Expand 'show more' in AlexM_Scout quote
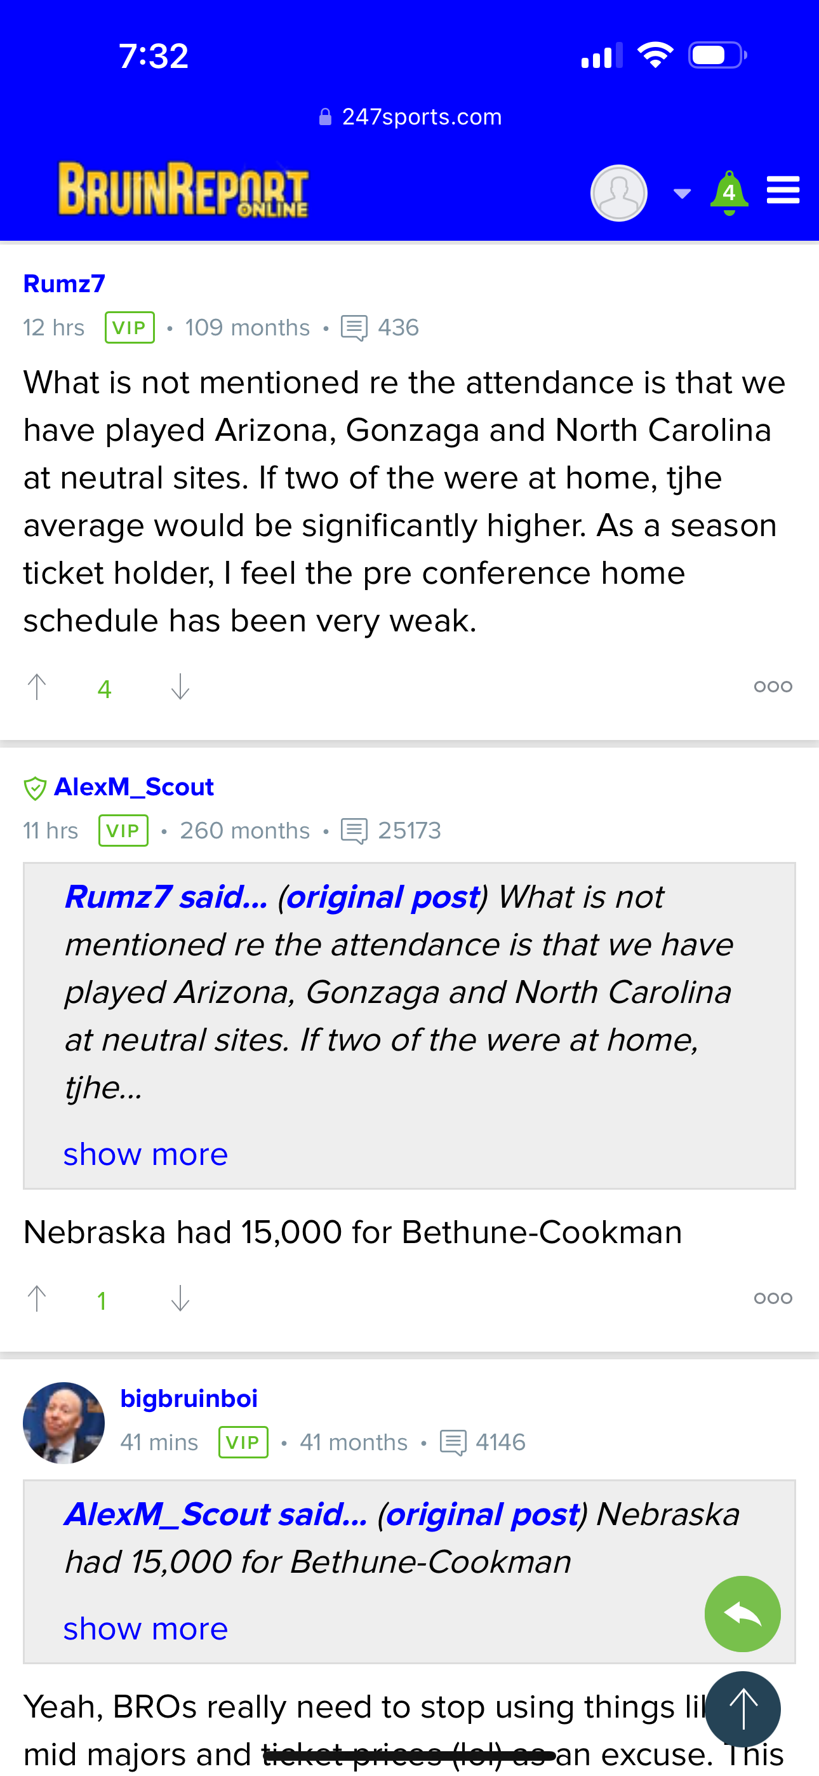The height and width of the screenshot is (1776, 819). point(145,1629)
